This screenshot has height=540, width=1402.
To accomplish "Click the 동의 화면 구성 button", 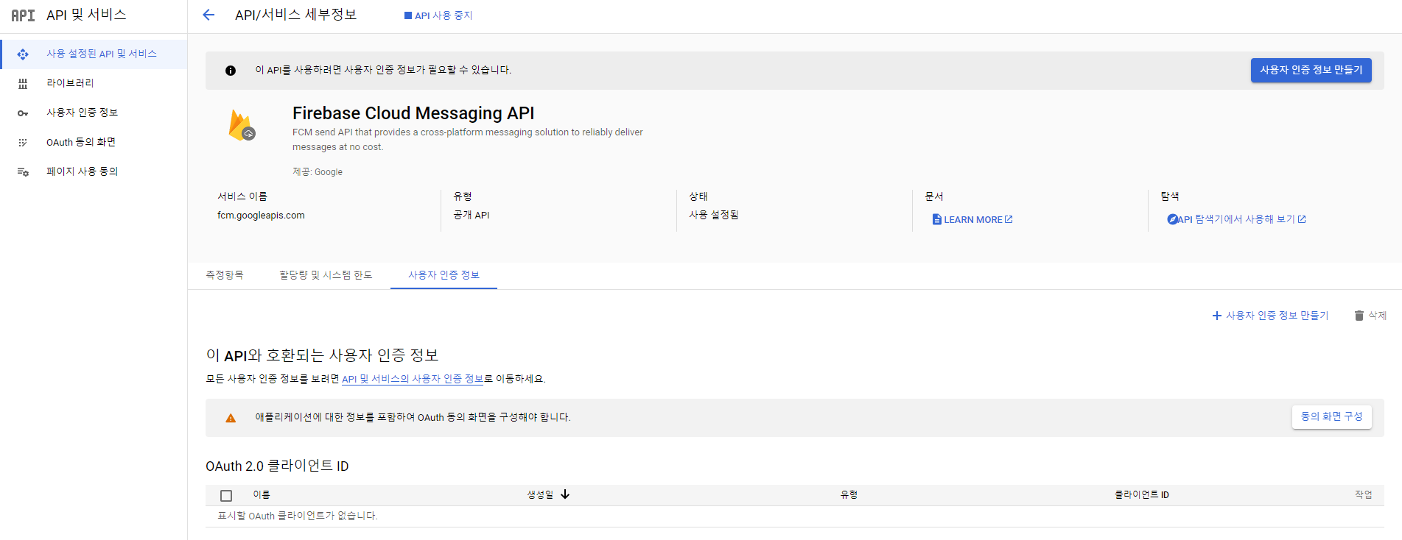I will [x=1331, y=416].
